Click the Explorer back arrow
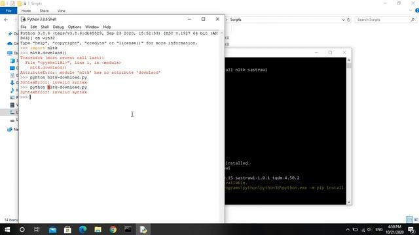The width and height of the screenshot is (419, 235). 6,20
